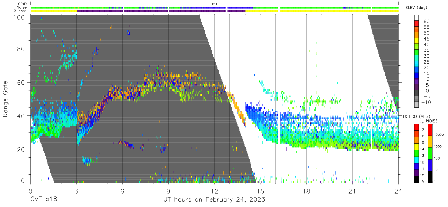Viewport: 448px width, 207px height.
Task: Click the x-axis hour tick '24'
Action: pyautogui.click(x=398, y=191)
